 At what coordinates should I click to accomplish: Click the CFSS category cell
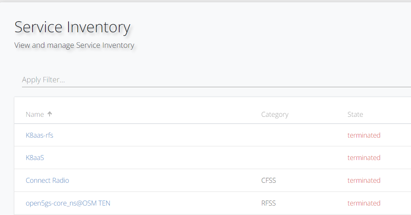[x=268, y=180]
